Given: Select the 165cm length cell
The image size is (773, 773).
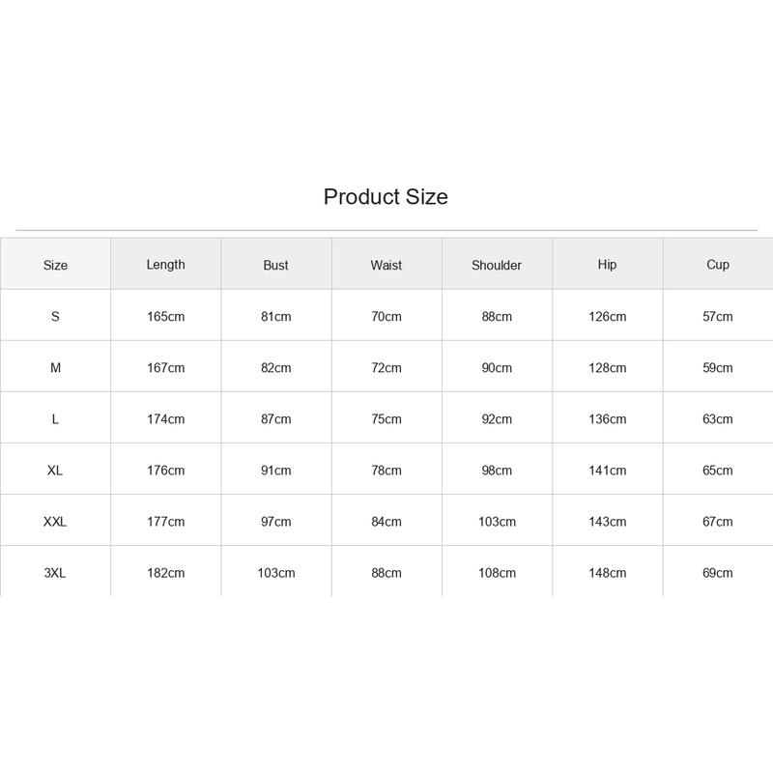Looking at the screenshot, I should (x=165, y=317).
